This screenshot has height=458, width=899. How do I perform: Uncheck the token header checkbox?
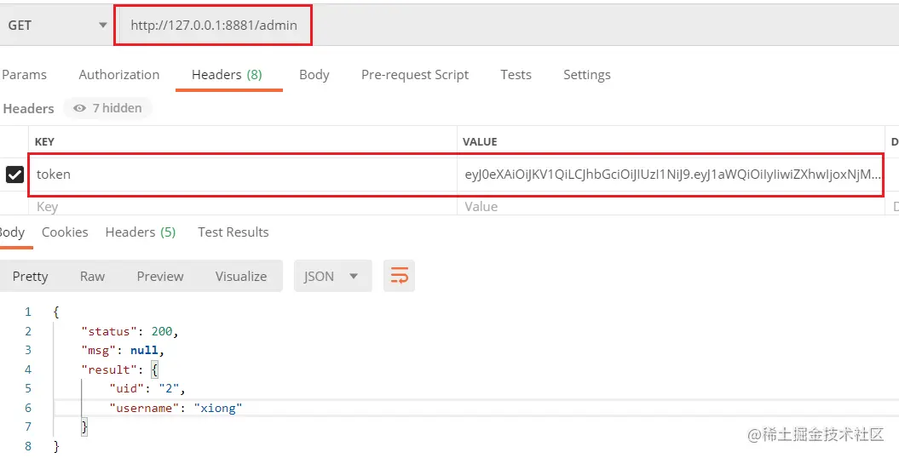[14, 175]
